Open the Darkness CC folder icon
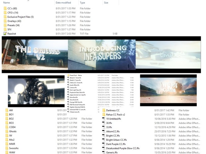This screenshot has width=206, height=154. click(104, 110)
